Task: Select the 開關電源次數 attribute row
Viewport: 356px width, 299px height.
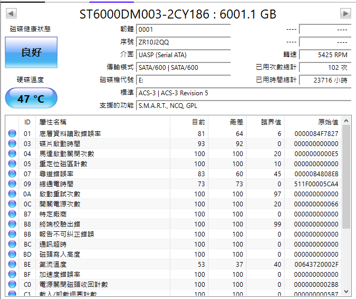Action: tap(174, 204)
